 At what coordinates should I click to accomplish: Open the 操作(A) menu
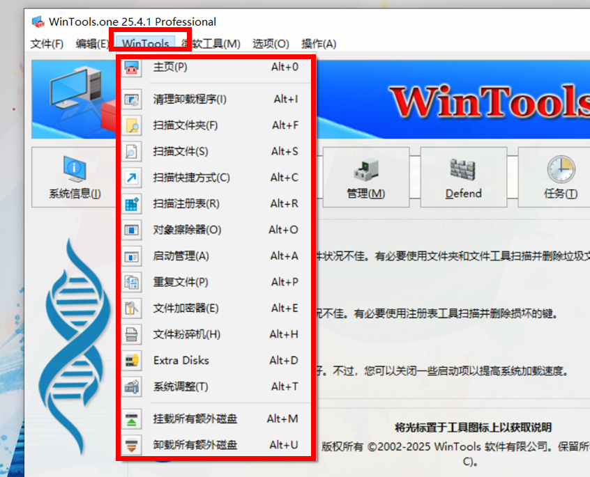(x=318, y=44)
